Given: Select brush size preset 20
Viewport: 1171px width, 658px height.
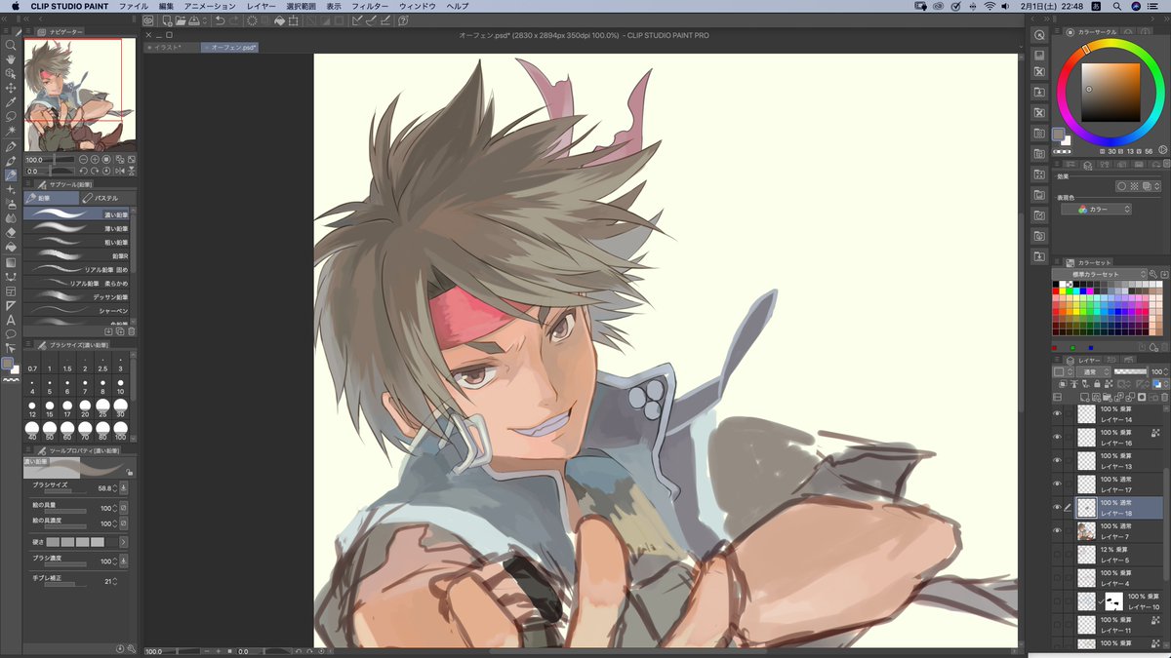Looking at the screenshot, I should (x=85, y=408).
